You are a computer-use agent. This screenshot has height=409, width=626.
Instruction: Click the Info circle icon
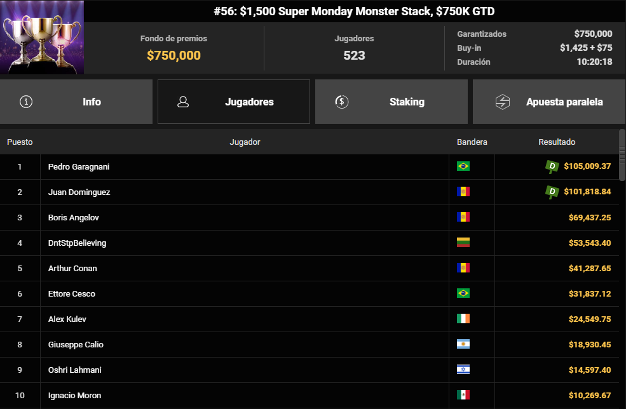click(x=26, y=102)
